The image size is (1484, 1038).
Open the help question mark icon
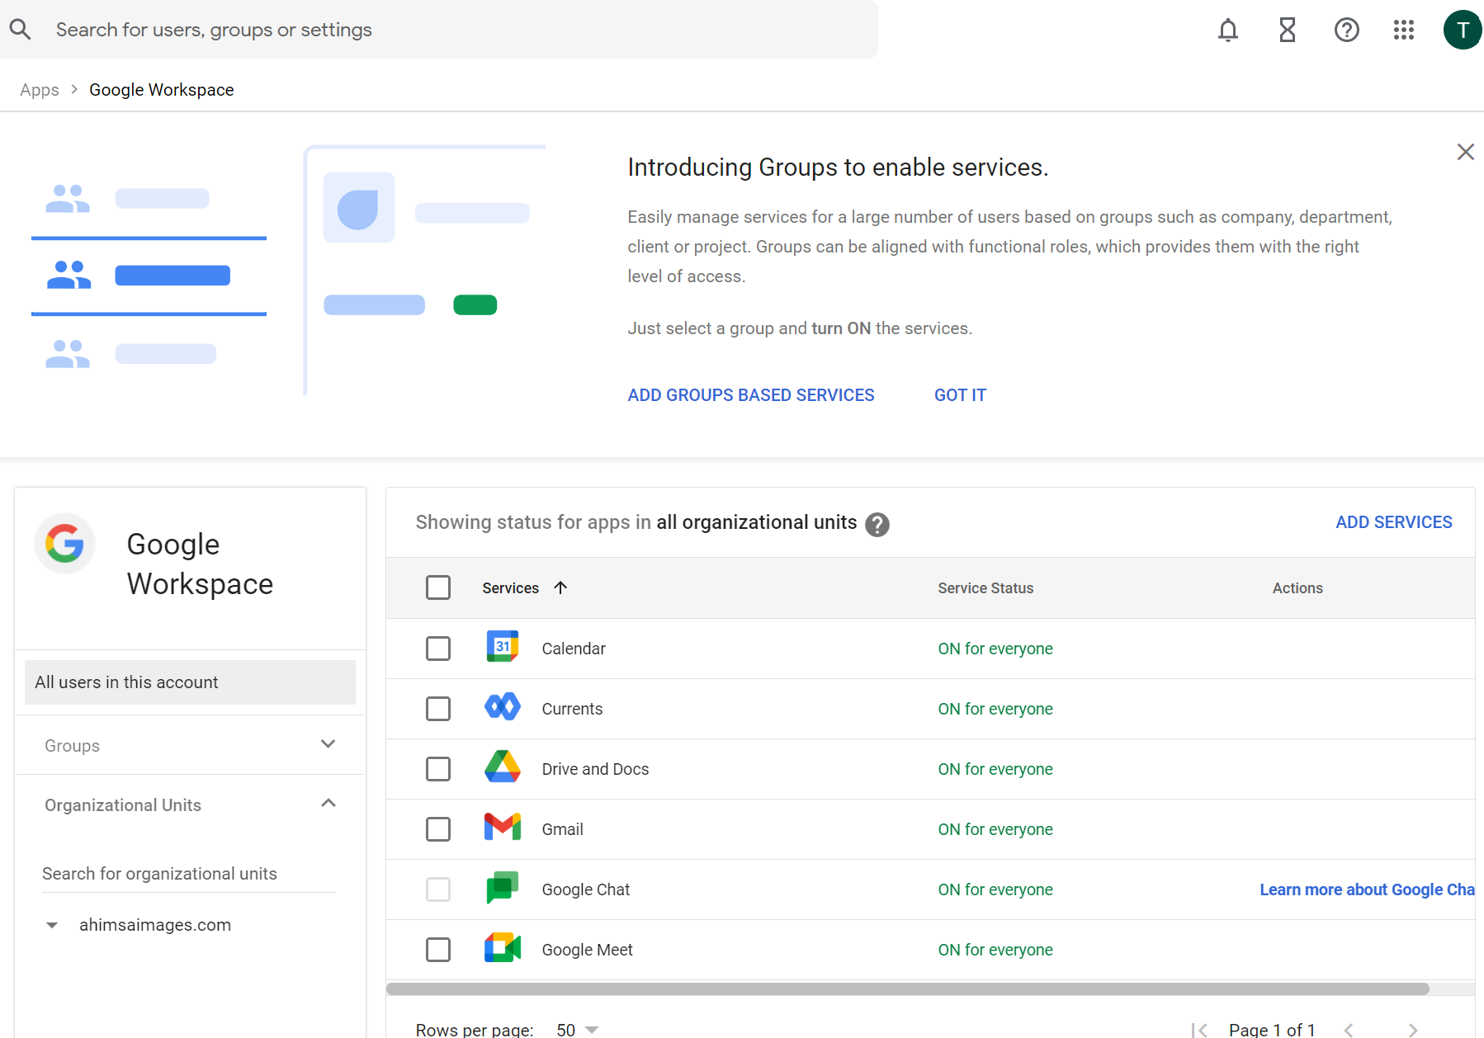[1347, 30]
